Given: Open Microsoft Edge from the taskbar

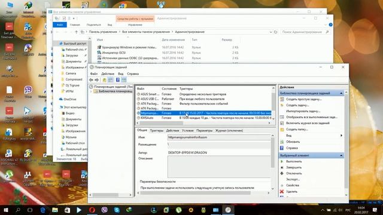Looking at the screenshot, I should (x=42, y=210).
